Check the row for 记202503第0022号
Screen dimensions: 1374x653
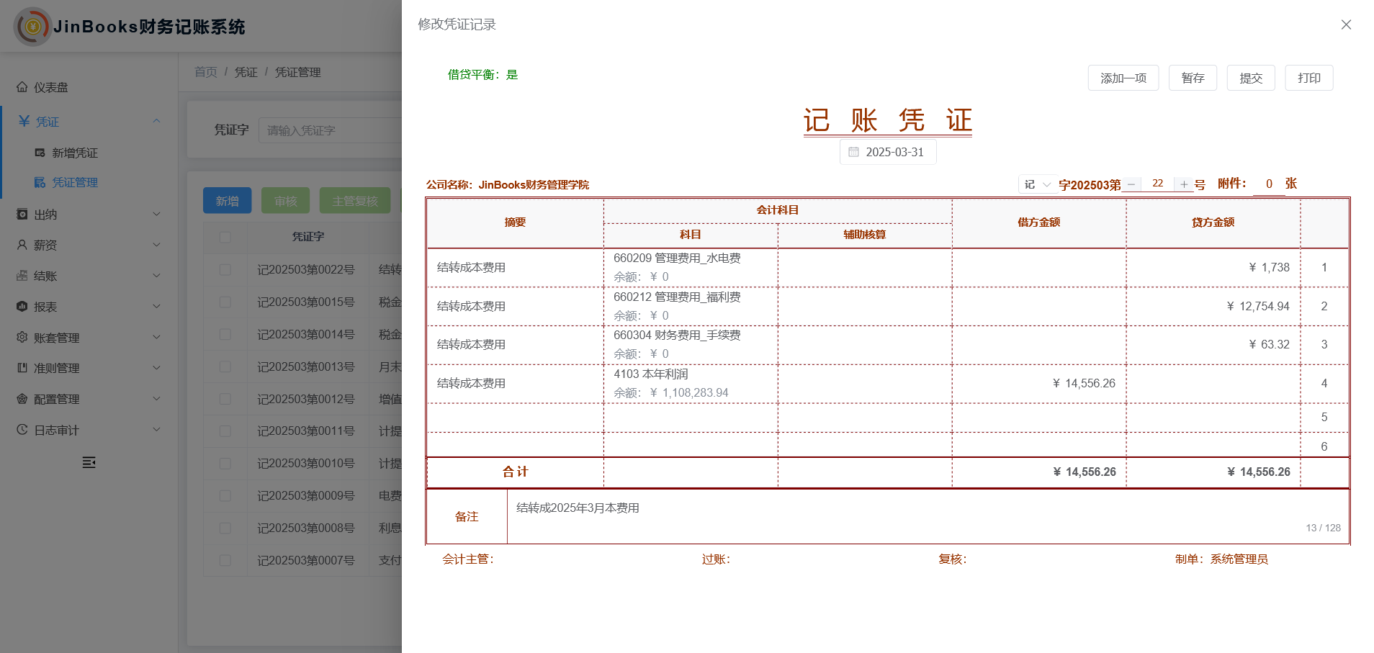(225, 269)
